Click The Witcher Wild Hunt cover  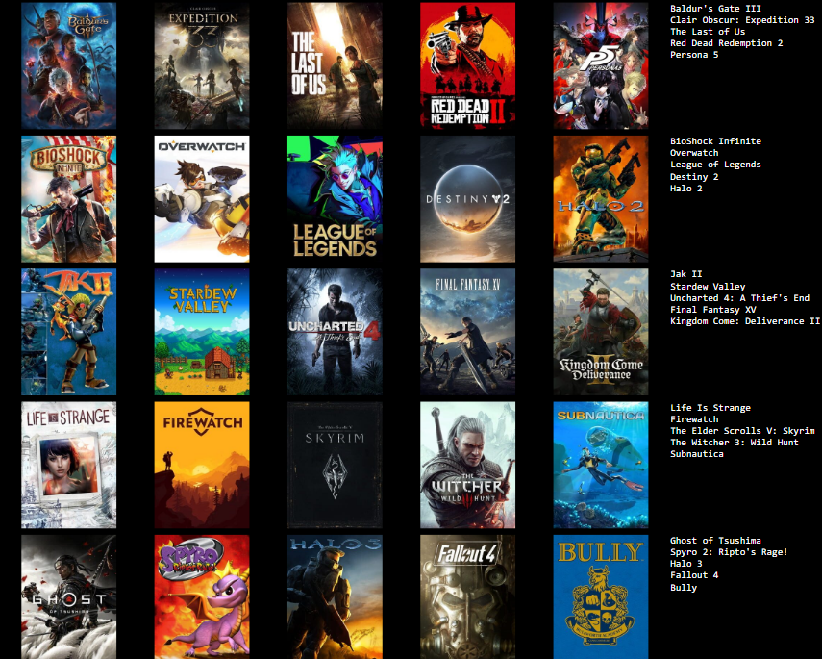pos(467,465)
